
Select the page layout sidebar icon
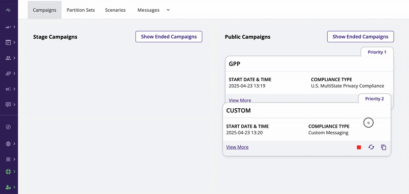8,42
